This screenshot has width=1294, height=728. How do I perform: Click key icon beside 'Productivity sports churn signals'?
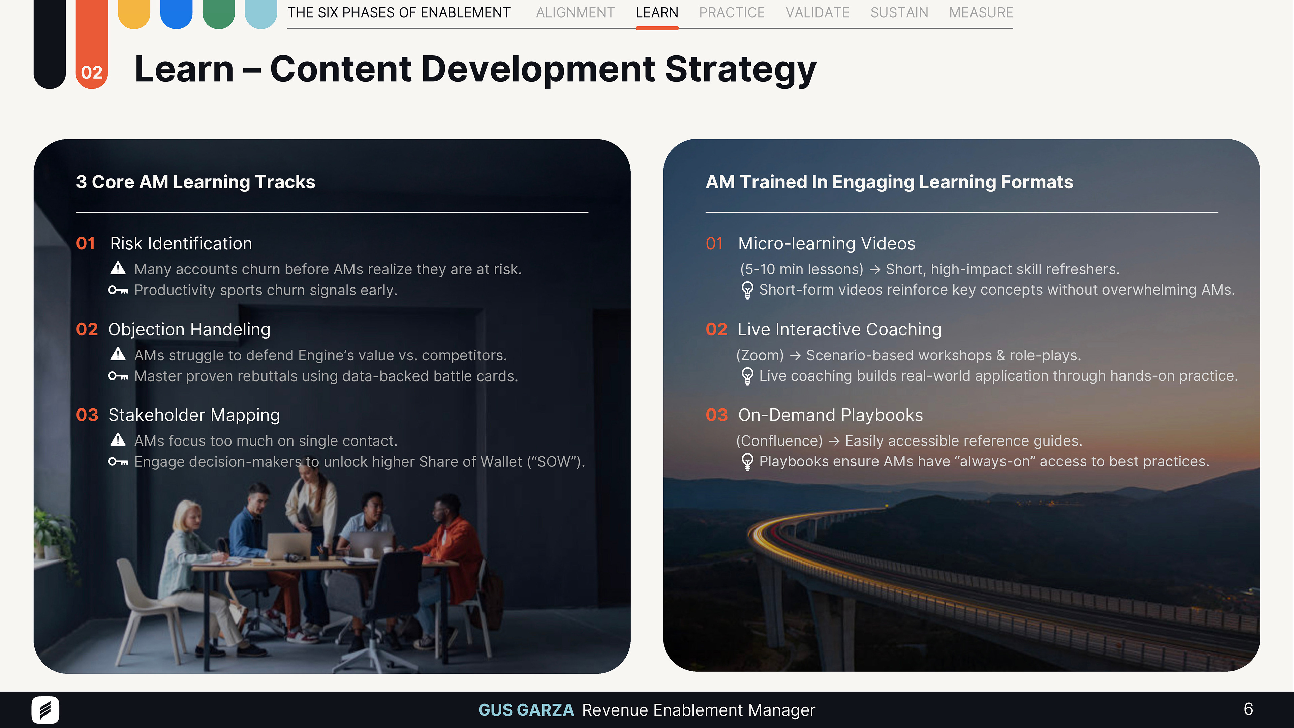118,290
